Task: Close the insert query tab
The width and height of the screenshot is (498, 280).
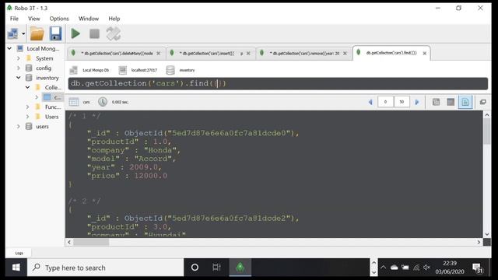Action: coord(248,54)
